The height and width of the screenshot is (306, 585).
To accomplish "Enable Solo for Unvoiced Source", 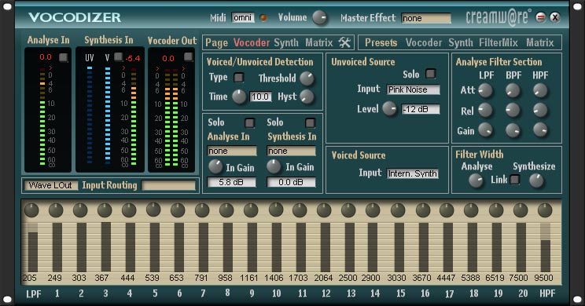I will pos(431,74).
